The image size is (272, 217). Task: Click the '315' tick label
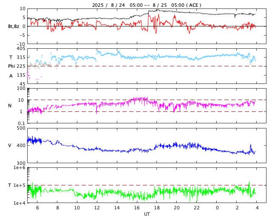[21, 58]
